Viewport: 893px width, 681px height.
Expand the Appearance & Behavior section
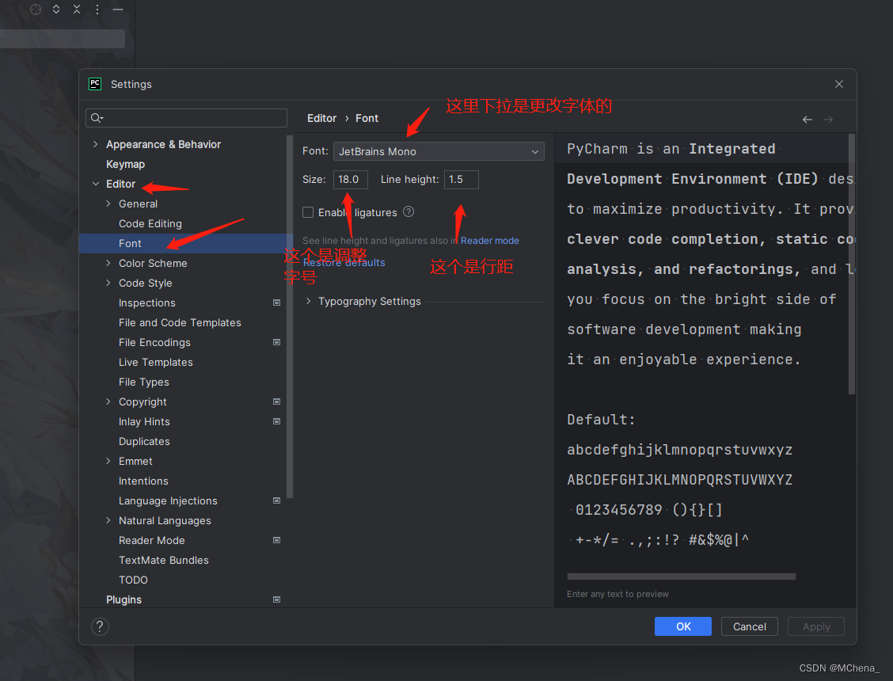click(x=96, y=144)
